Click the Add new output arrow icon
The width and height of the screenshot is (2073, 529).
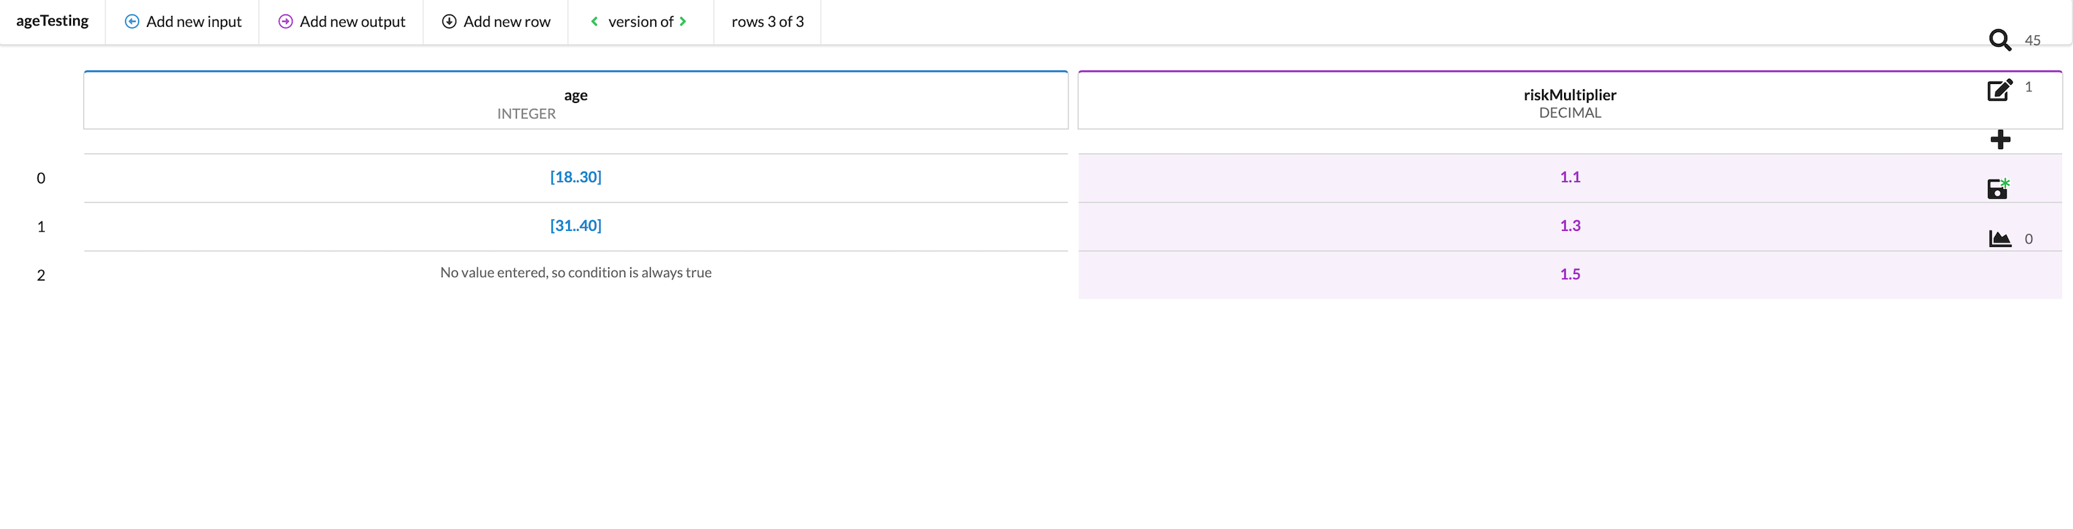tap(286, 22)
